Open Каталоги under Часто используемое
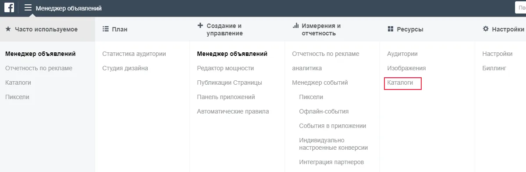The width and height of the screenshot is (526, 172). (18, 83)
